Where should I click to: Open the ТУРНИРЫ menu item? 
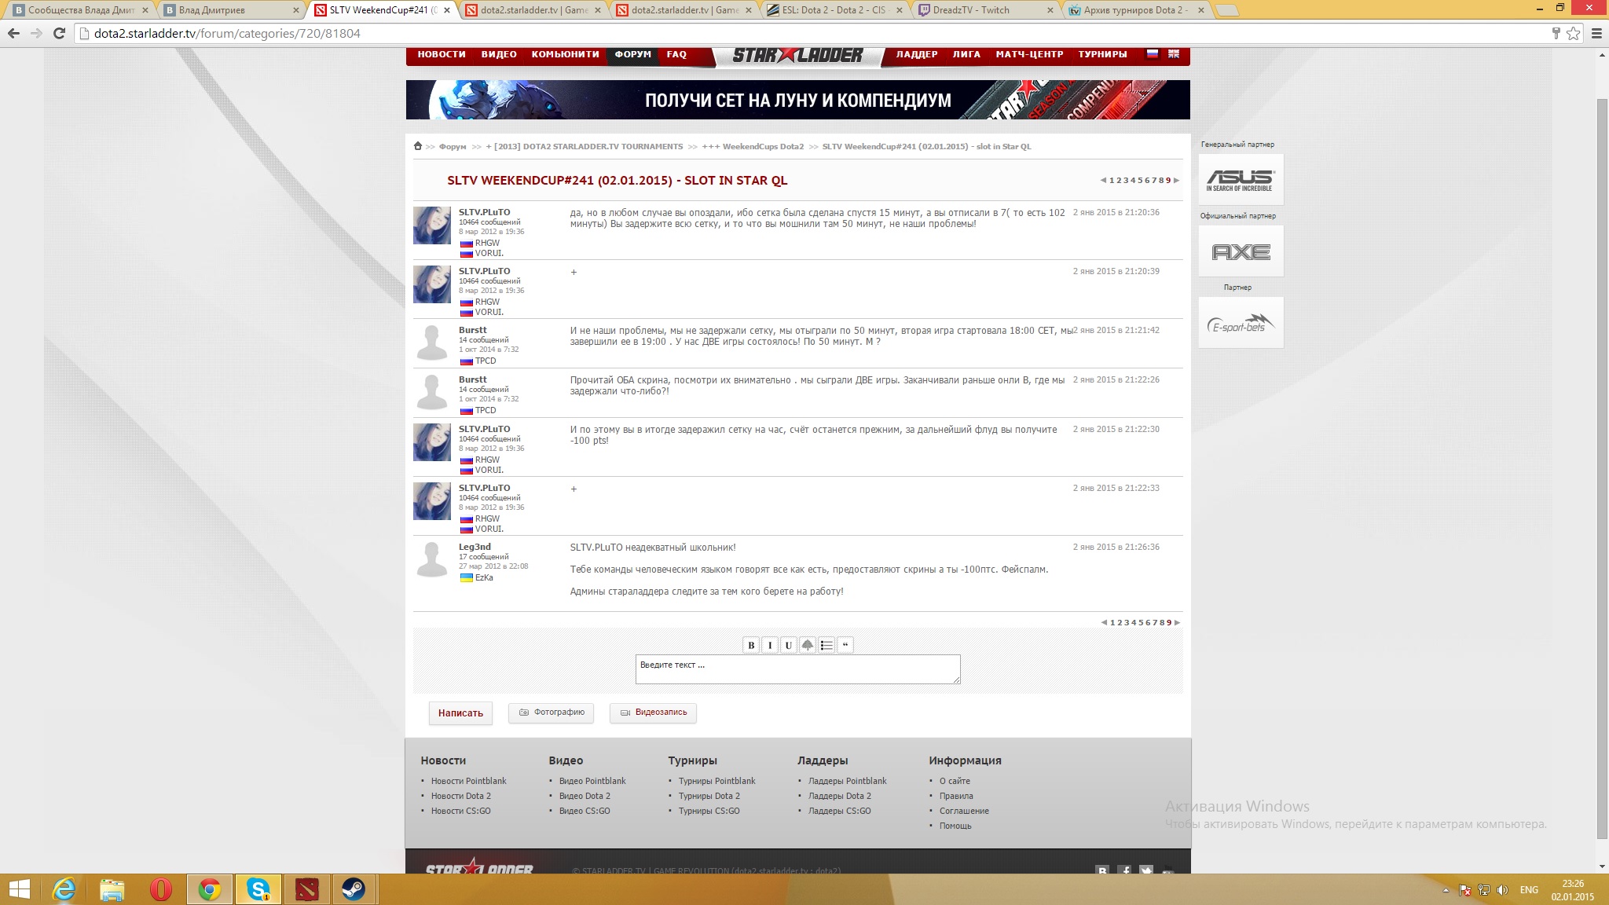1102,54
